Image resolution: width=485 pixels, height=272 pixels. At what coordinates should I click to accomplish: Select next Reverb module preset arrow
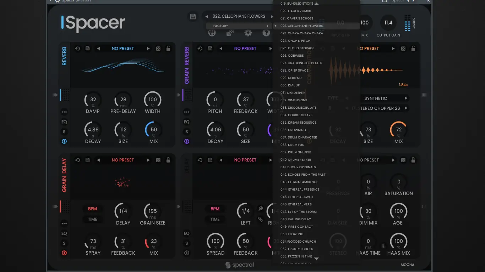[x=148, y=49]
